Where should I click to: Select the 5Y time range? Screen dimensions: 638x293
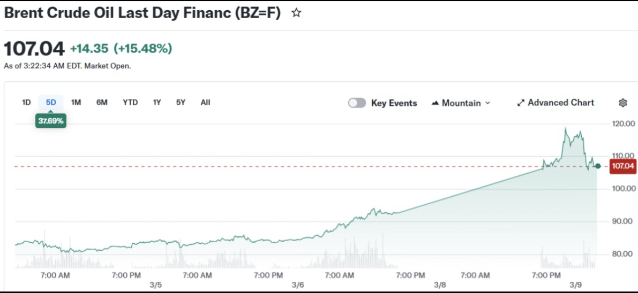point(181,102)
